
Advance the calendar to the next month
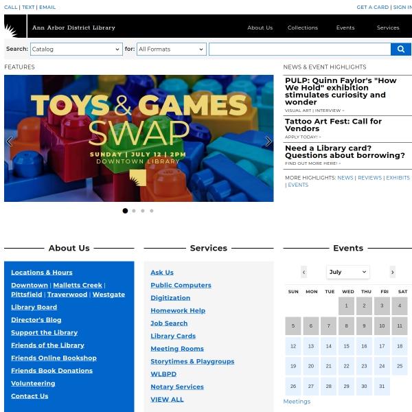pos(392,272)
